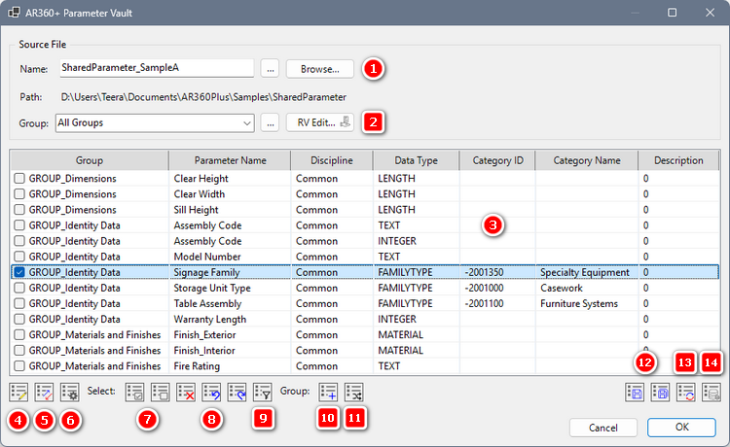The height and width of the screenshot is (447, 730).
Task: Click the add group plus icon
Action: tap(328, 392)
